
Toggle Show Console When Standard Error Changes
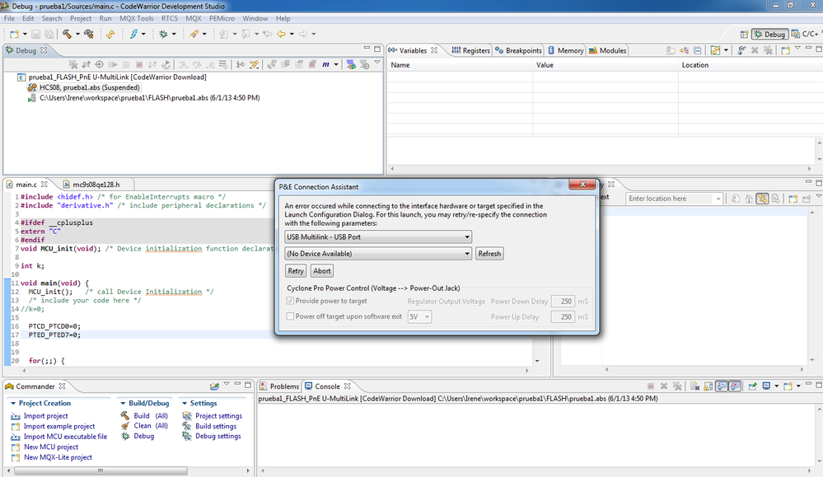tap(735, 386)
